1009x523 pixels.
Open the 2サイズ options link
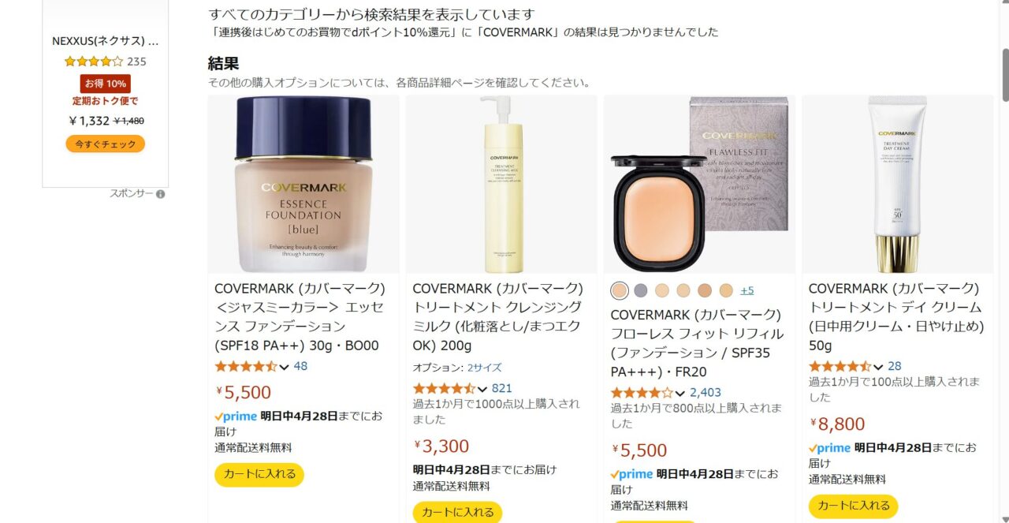pyautogui.click(x=484, y=368)
